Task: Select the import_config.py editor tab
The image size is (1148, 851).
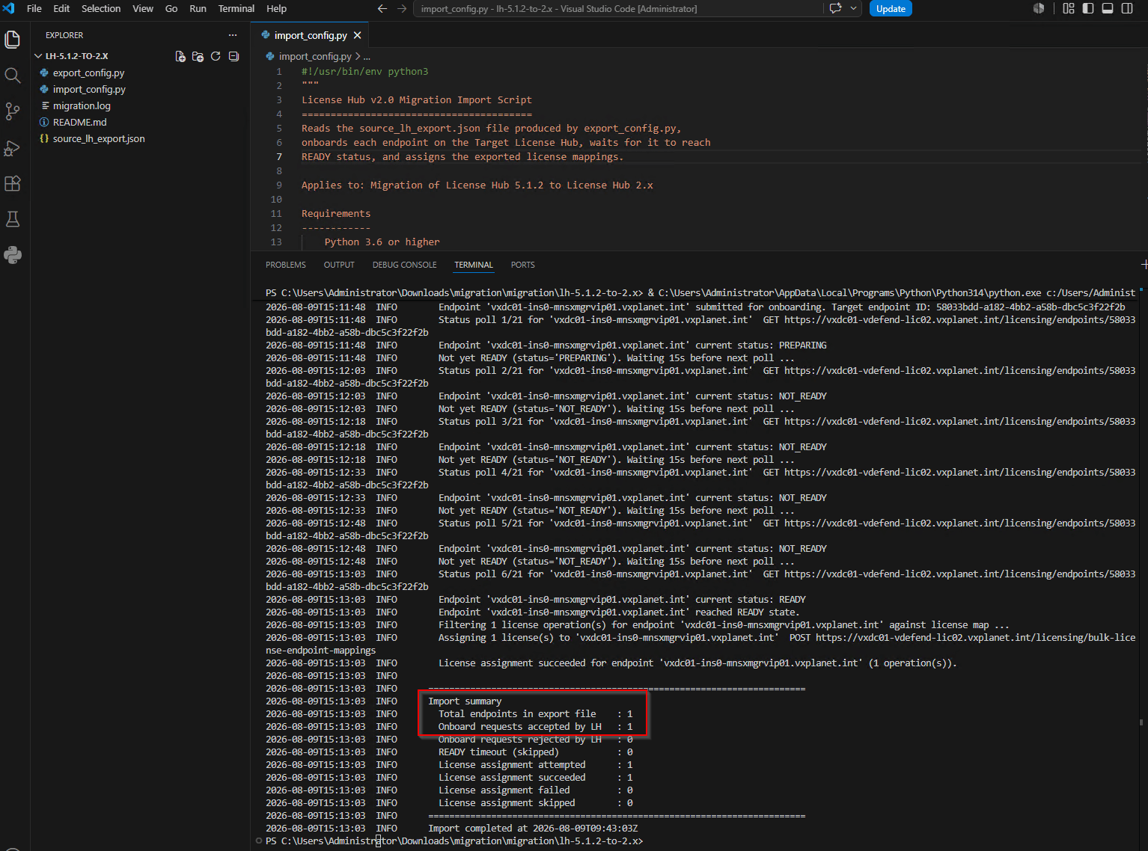Action: [311, 35]
